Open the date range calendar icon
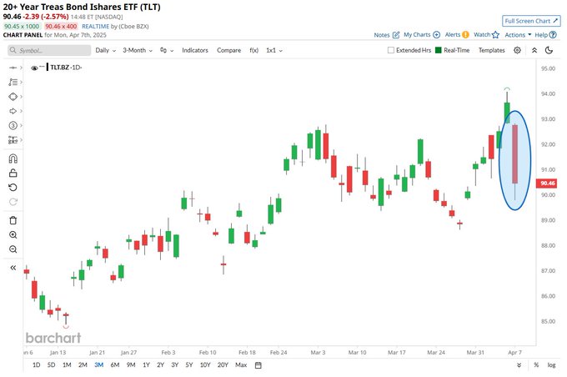The image size is (567, 377). pos(258,365)
